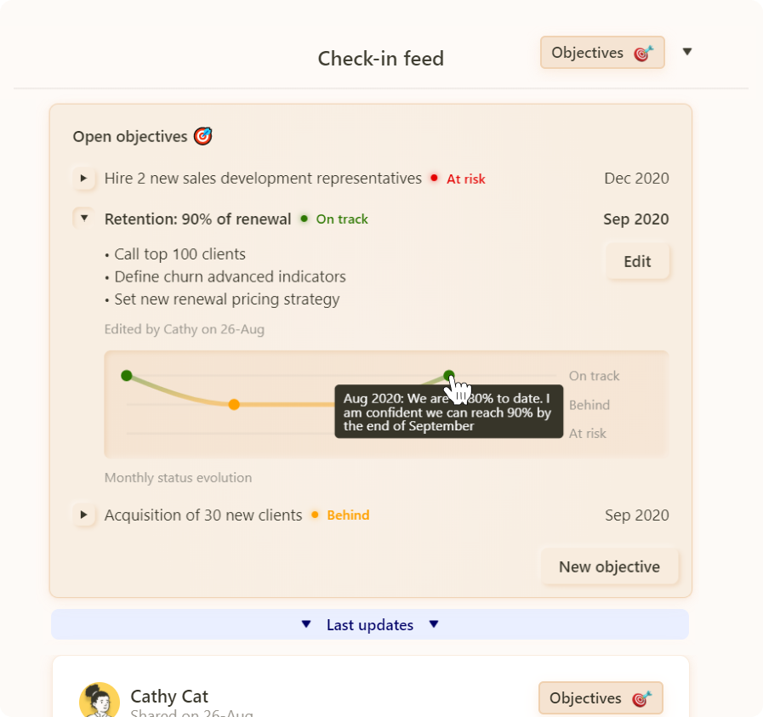Image resolution: width=763 pixels, height=717 pixels.
Task: Click the Aug 2020 green chart point
Action: tap(449, 376)
